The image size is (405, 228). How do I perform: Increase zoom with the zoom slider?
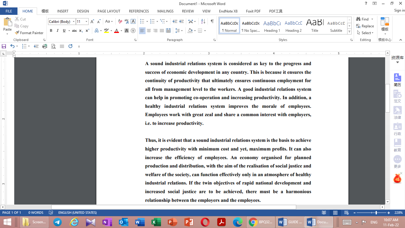[x=388, y=213]
